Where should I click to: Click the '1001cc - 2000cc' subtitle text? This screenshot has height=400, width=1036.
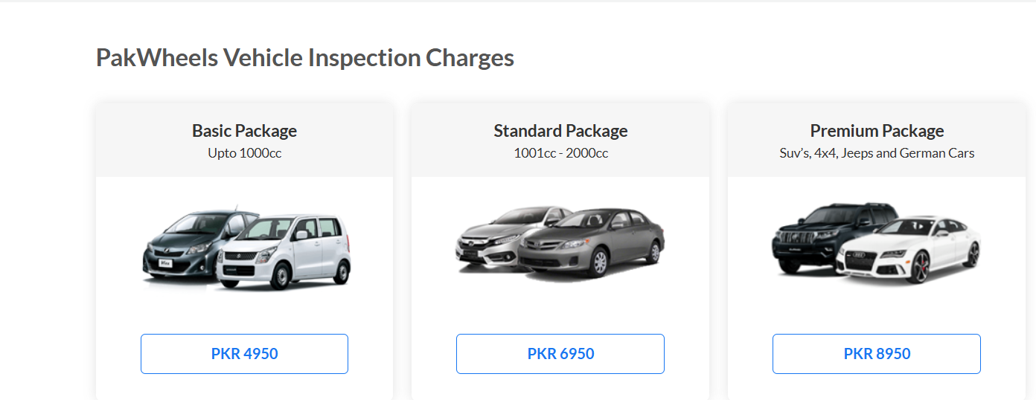click(x=560, y=153)
